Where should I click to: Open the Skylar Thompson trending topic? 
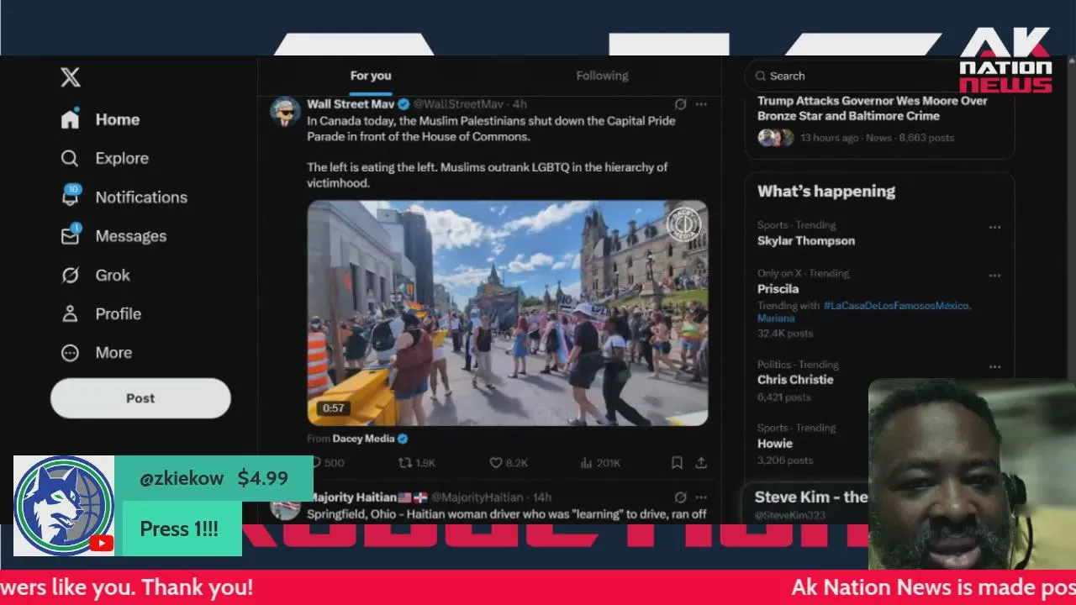[806, 240]
